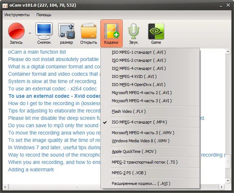Click the Game NVIDIA icon
The image size is (234, 193).
coord(156,33)
